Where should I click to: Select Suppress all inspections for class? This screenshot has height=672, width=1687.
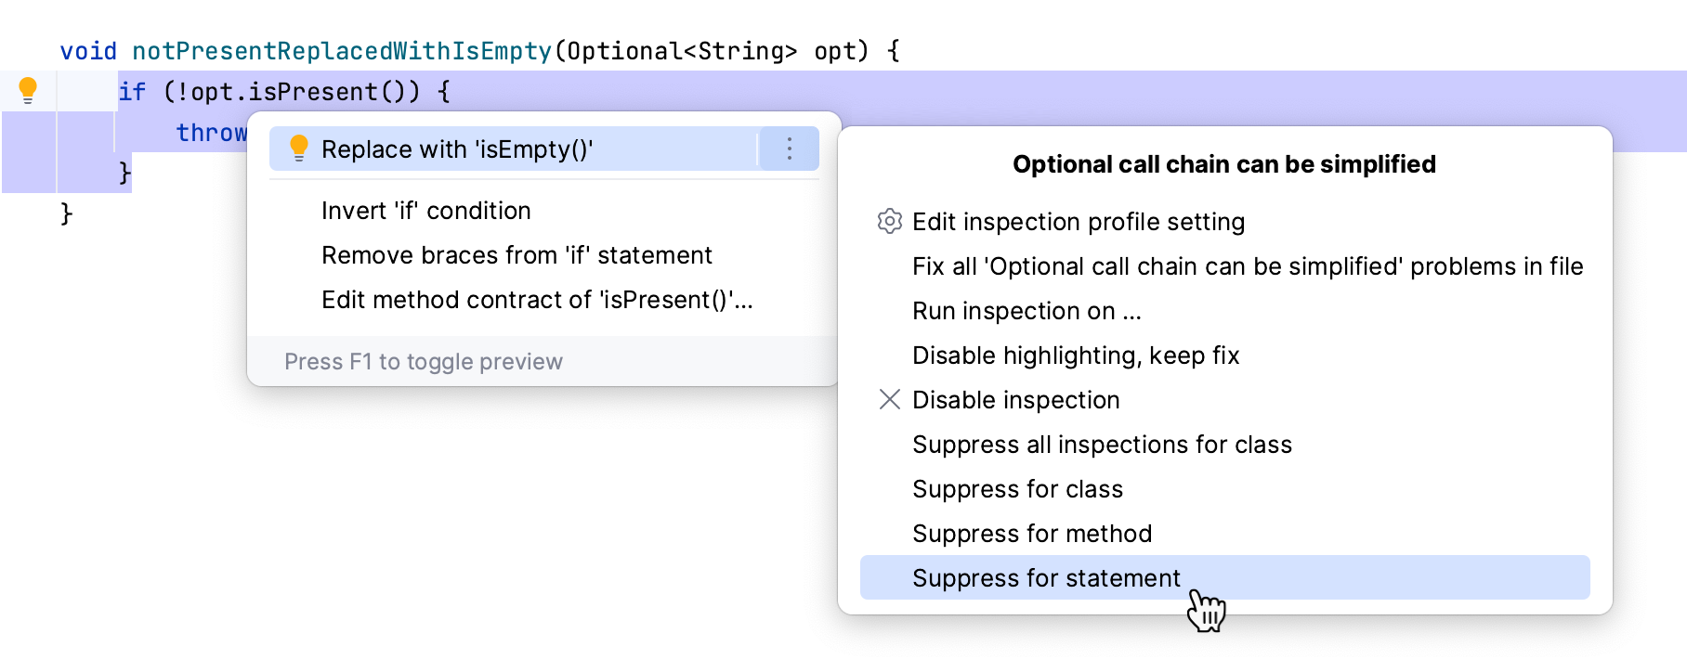click(x=1101, y=445)
